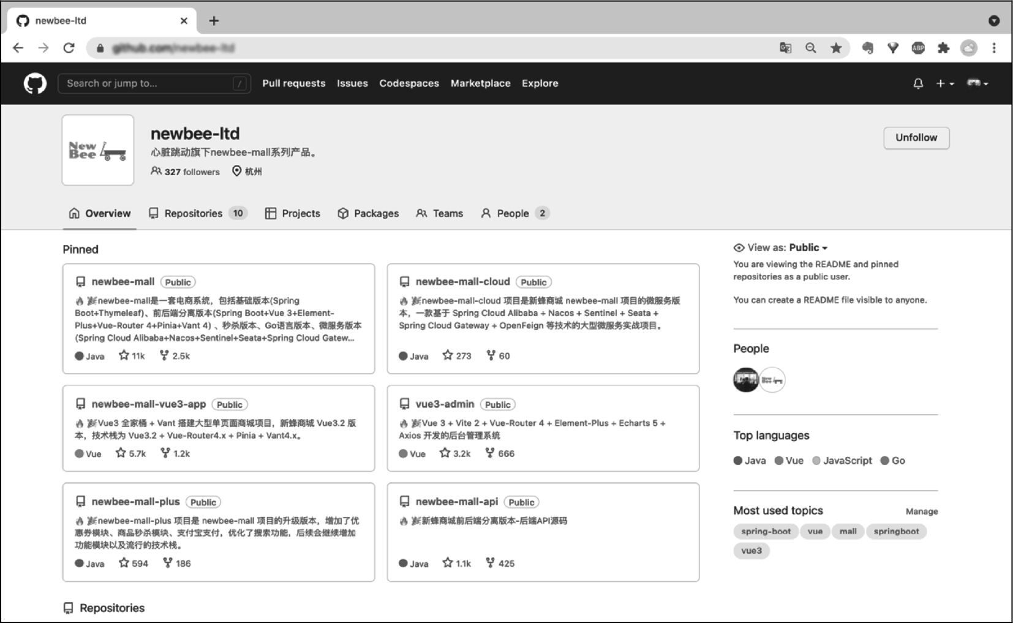This screenshot has height=623, width=1013.
Task: Open the Packages tab
Action: tap(368, 213)
